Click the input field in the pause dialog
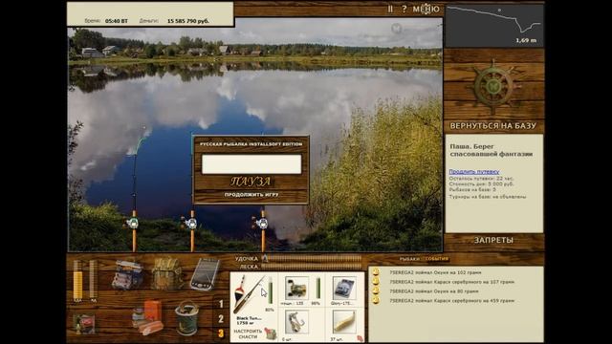This screenshot has width=612, height=344. coord(251,163)
